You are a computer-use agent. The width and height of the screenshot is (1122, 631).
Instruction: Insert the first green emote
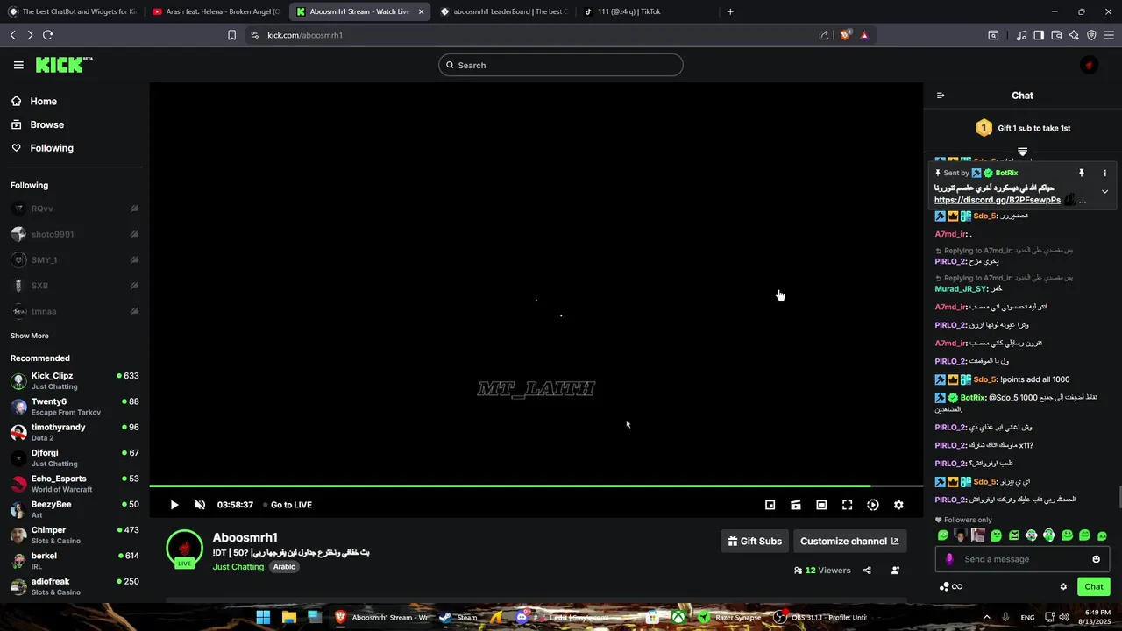pos(943,535)
